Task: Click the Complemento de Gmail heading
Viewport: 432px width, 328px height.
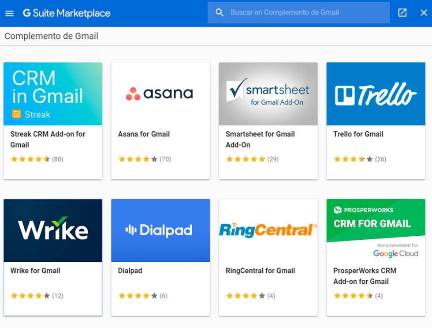Action: 51,36
